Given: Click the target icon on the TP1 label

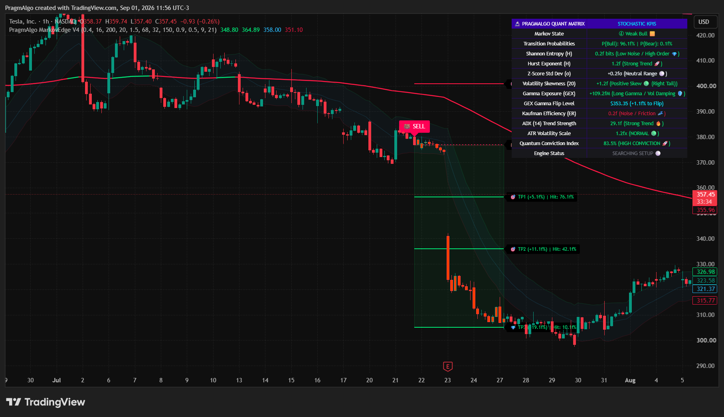Looking at the screenshot, I should [513, 197].
